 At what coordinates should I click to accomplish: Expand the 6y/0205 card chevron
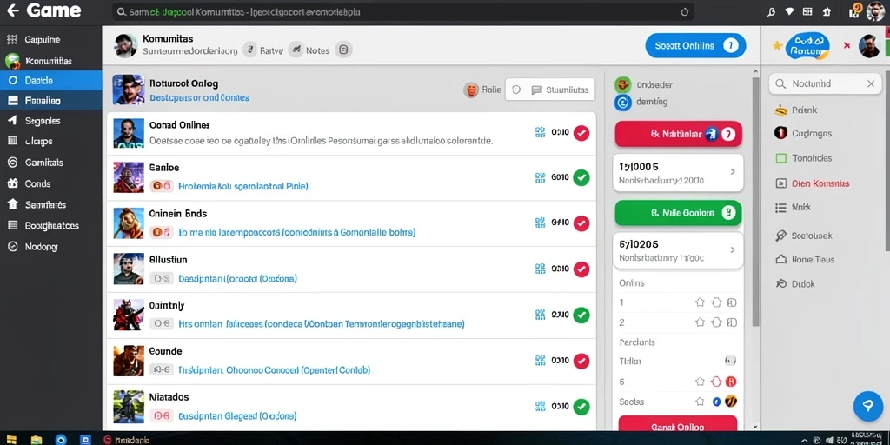(733, 249)
